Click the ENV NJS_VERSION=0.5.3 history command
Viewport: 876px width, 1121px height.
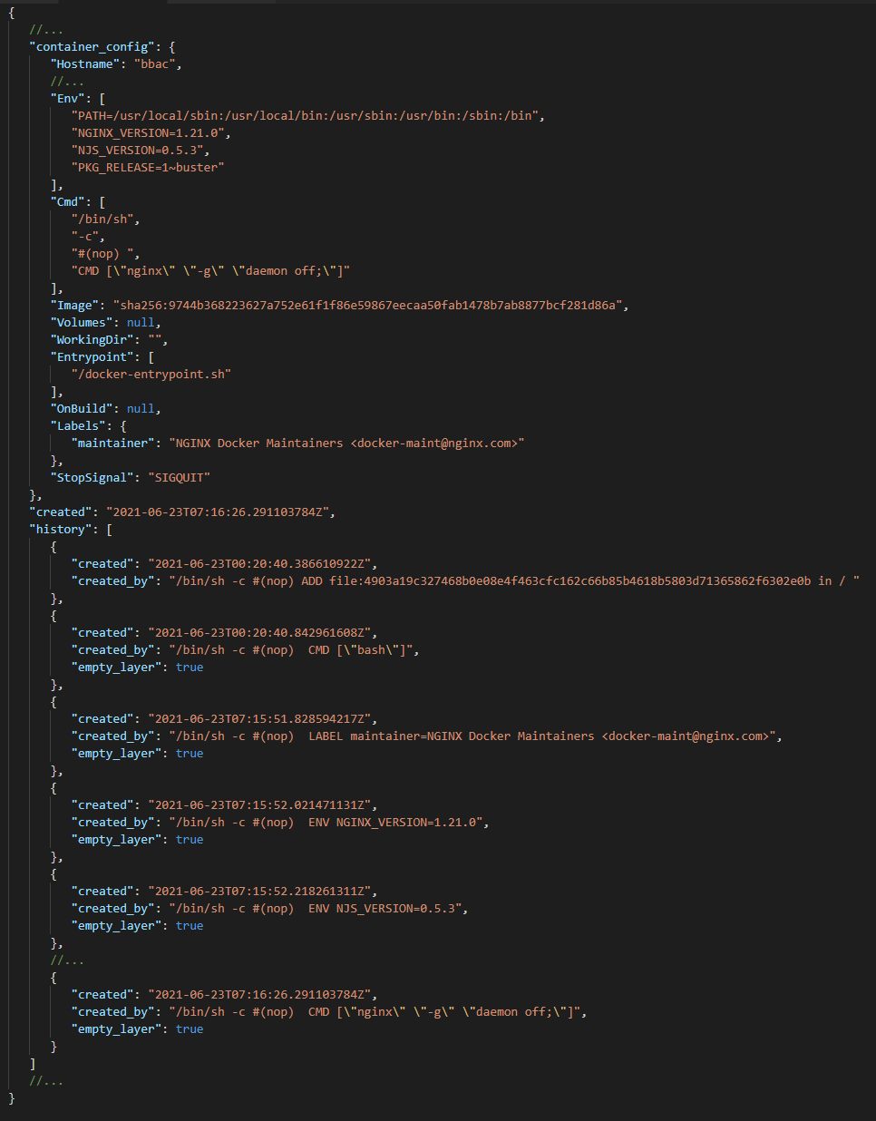click(x=319, y=908)
